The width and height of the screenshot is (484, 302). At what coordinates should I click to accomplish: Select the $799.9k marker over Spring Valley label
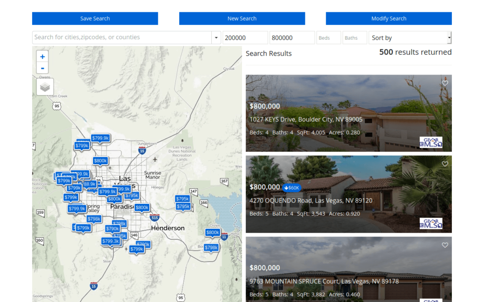[x=77, y=209]
